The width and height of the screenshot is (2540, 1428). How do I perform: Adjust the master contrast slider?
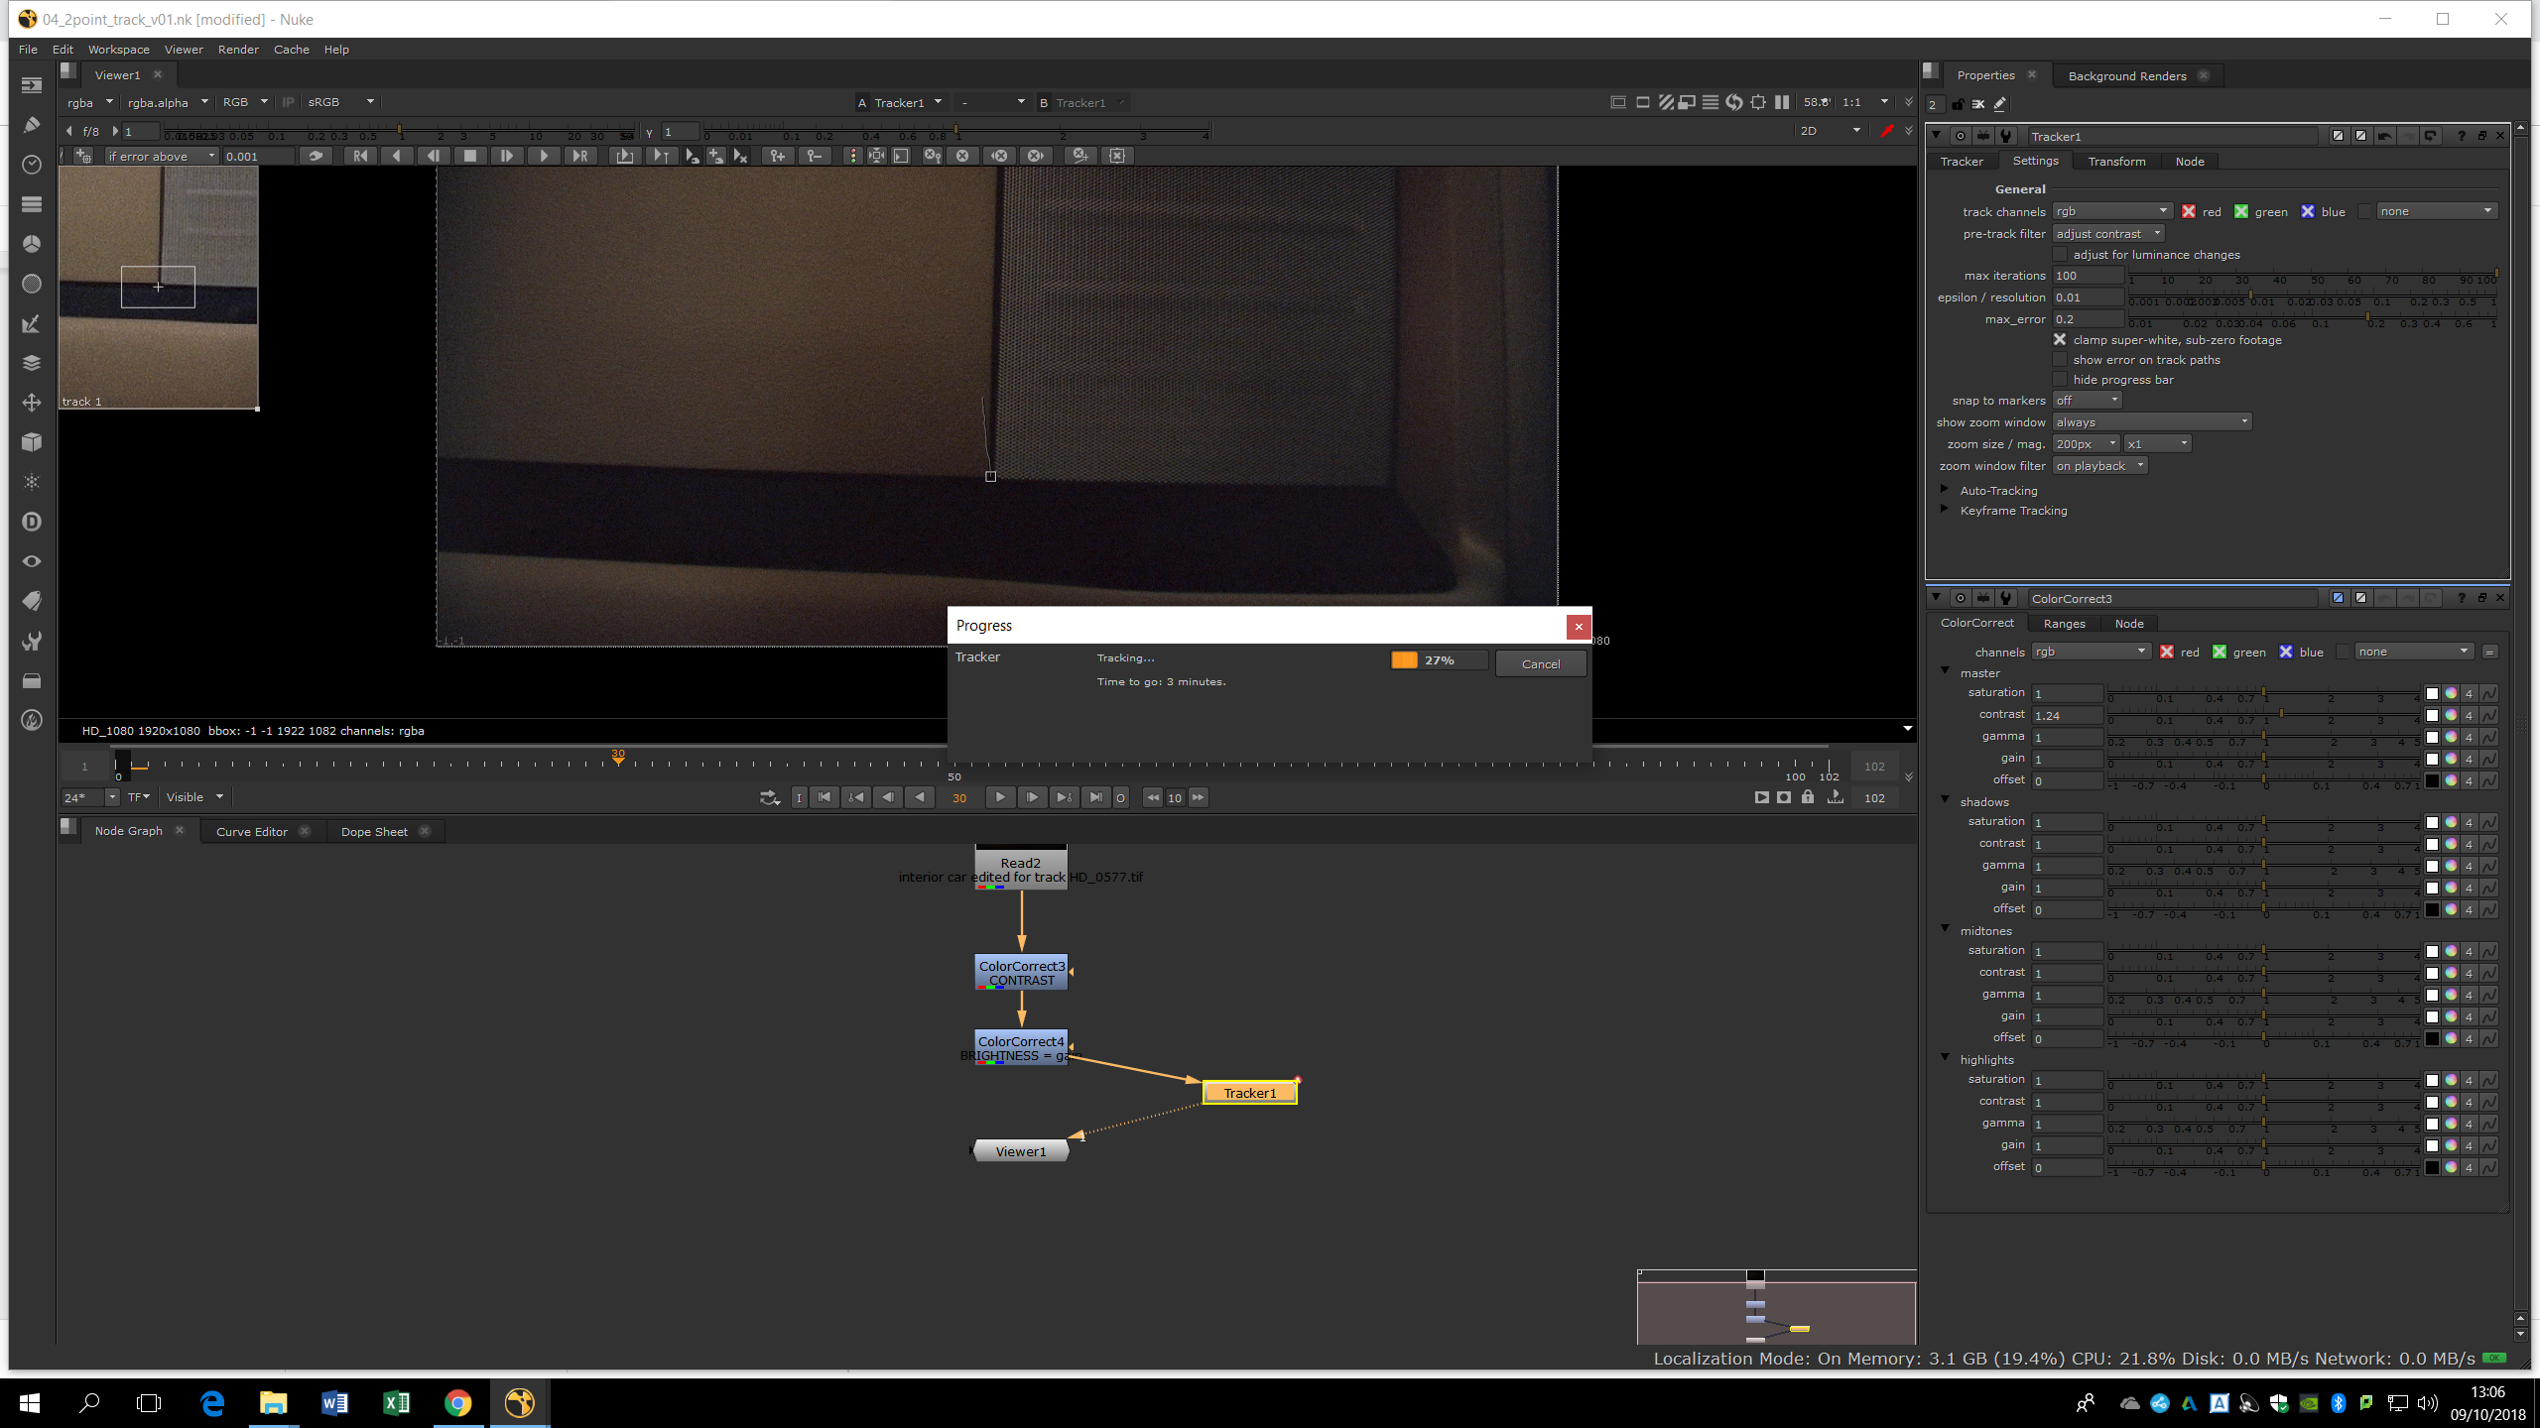click(2280, 714)
